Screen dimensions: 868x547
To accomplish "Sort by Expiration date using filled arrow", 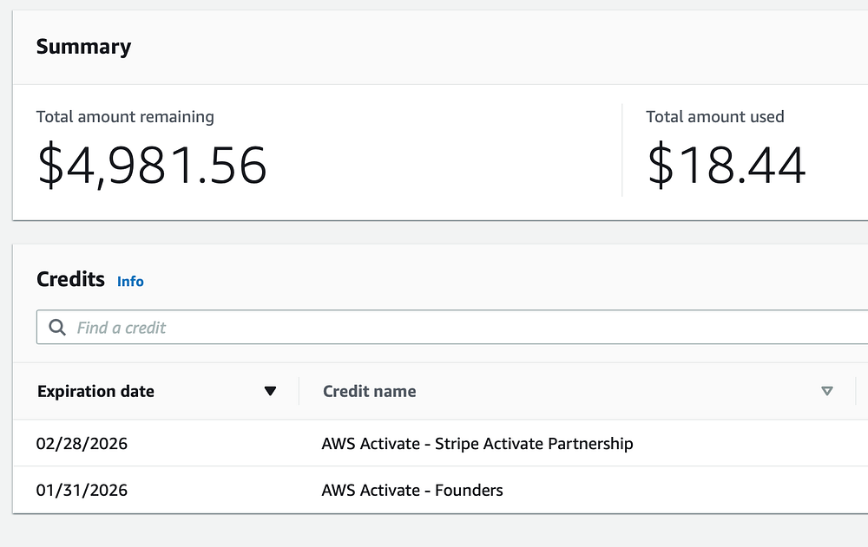I will [270, 391].
